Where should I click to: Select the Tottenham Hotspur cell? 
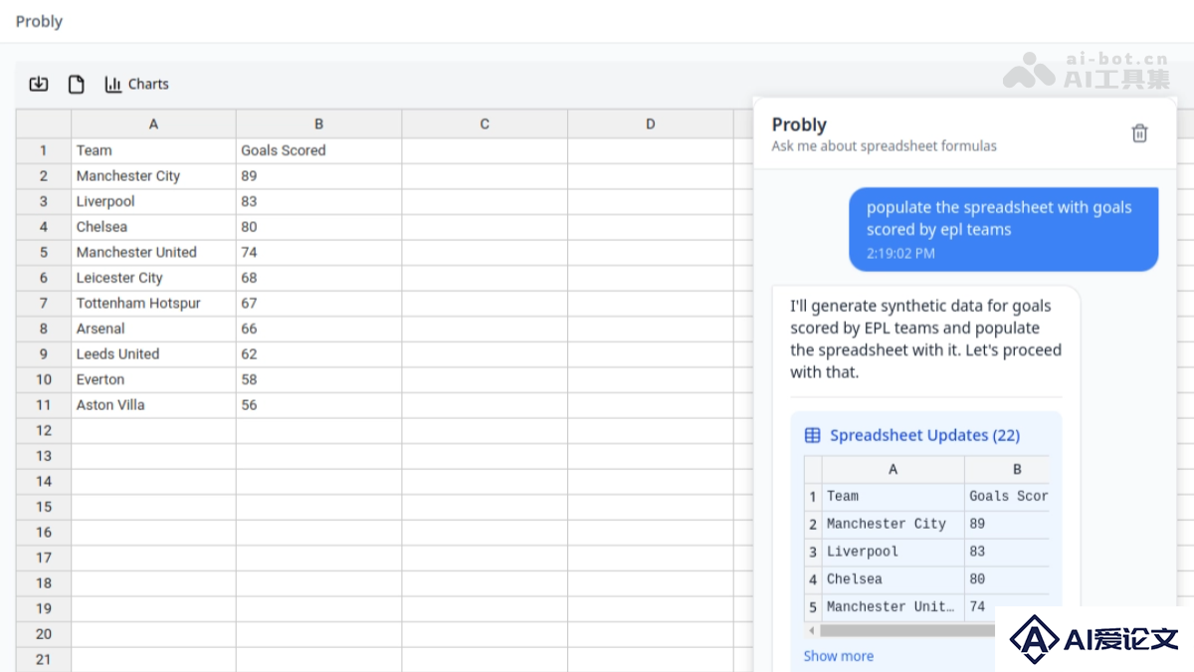(153, 303)
